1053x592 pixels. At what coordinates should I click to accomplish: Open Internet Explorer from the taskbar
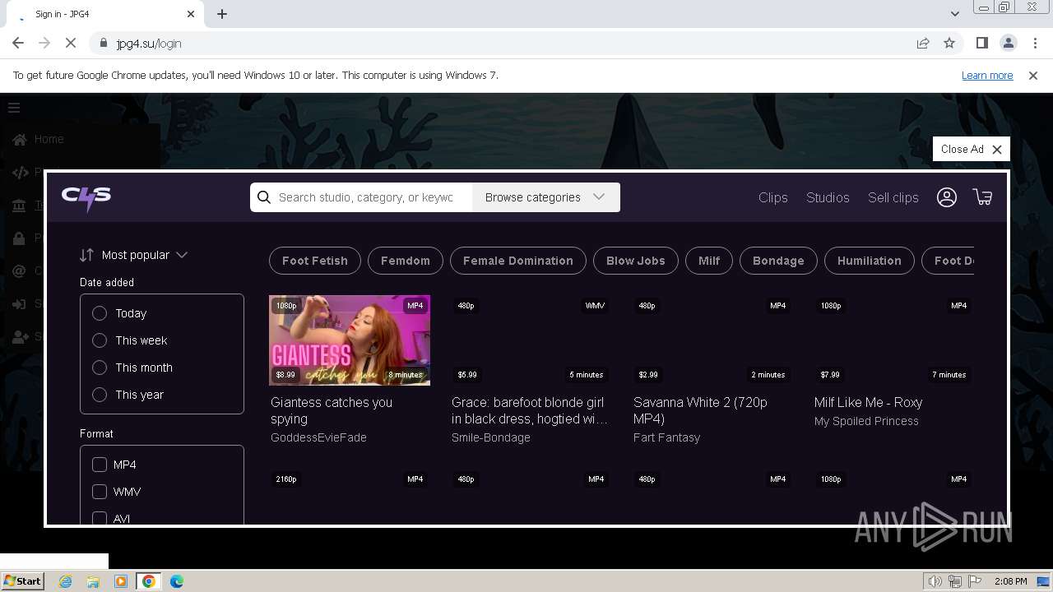tap(65, 581)
